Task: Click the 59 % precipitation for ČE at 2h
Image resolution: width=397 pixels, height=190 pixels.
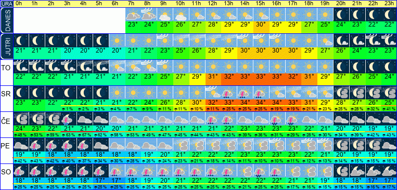Action: pos(53,135)
